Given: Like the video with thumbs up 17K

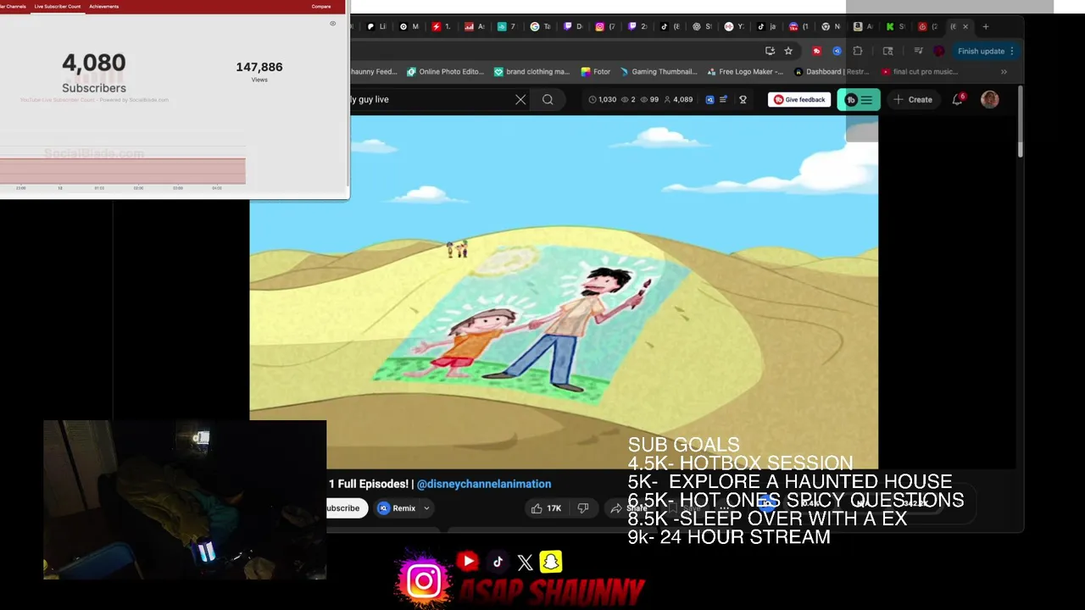Looking at the screenshot, I should (546, 508).
